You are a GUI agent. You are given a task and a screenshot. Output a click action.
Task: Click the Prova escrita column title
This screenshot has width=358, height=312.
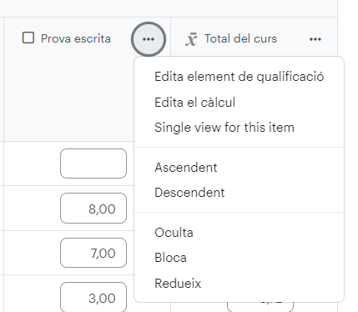[x=76, y=38]
